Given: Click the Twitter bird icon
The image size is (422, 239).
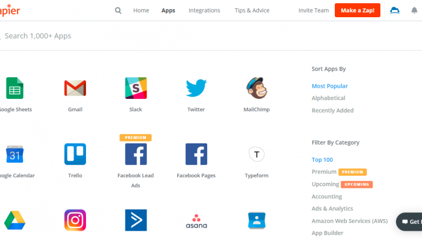Looking at the screenshot, I should [196, 88].
